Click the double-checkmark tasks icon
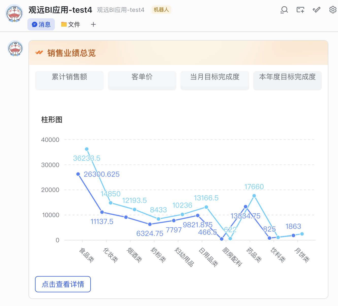The height and width of the screenshot is (306, 338). coord(316,10)
